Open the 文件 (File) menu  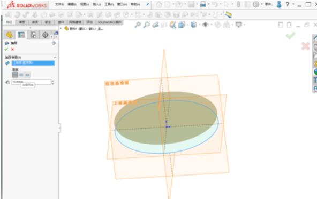click(59, 4)
